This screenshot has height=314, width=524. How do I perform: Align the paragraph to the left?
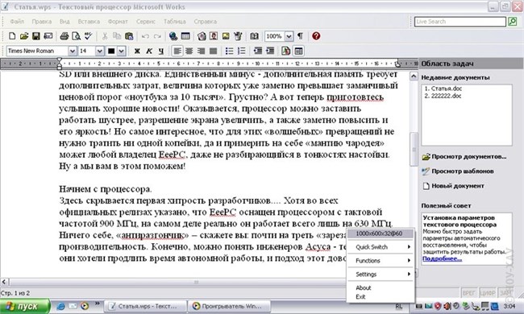(177, 51)
